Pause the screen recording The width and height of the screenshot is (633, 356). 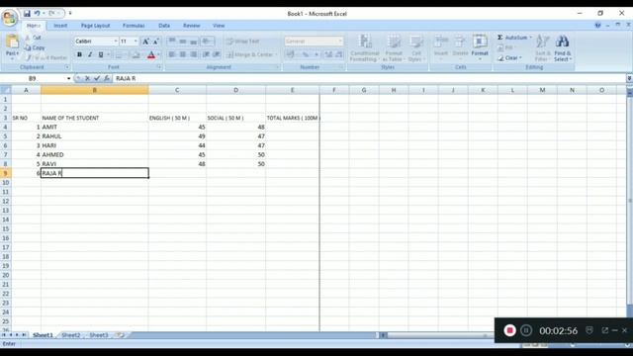[x=526, y=330]
